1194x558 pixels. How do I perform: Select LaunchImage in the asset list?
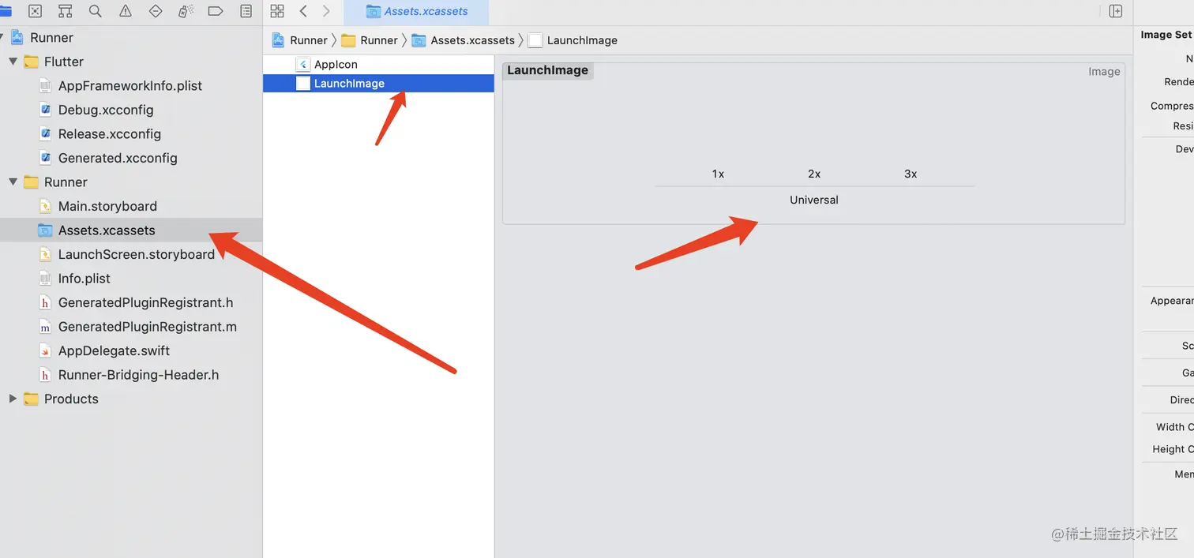pyautogui.click(x=378, y=84)
